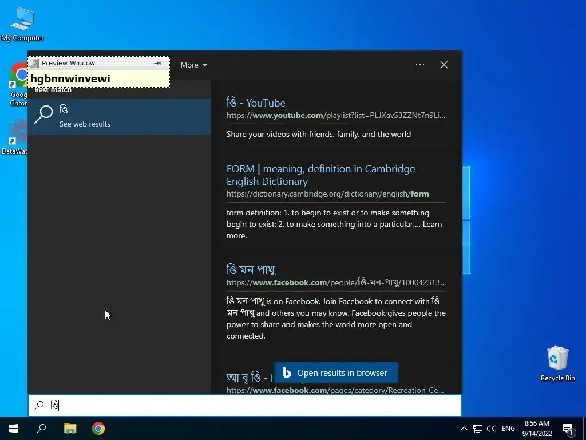This screenshot has height=440, width=586.
Task: Open the YouTube search result title
Action: click(x=256, y=103)
